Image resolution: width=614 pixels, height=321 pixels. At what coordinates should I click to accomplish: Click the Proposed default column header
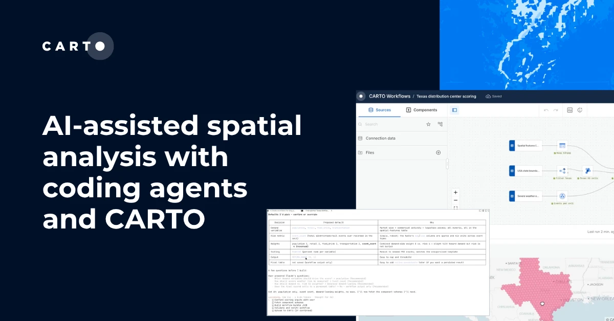point(334,222)
